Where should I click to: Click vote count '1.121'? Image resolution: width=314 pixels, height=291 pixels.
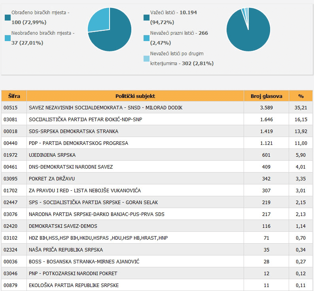[x=266, y=143]
